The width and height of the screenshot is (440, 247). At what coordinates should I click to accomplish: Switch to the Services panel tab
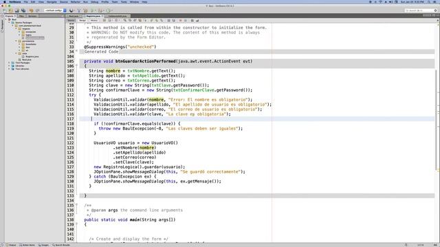32,16
